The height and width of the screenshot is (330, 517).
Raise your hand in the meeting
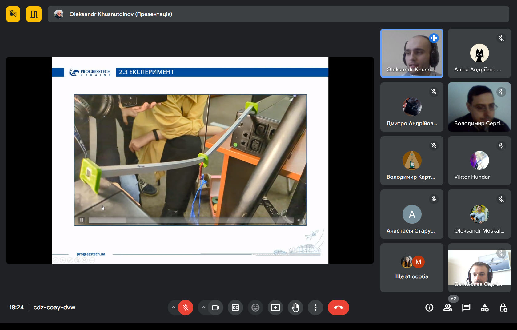(x=295, y=308)
